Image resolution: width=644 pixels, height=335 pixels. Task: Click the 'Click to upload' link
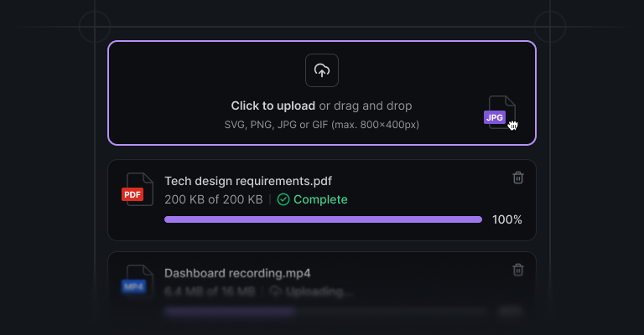point(273,106)
